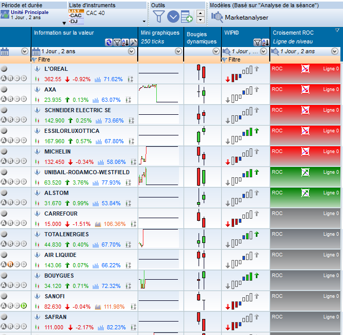Click the grey ROC Ligne 0 cell for CARREFOUR
Image resolution: width=343 pixels, height=335 pixels.
[x=305, y=218]
